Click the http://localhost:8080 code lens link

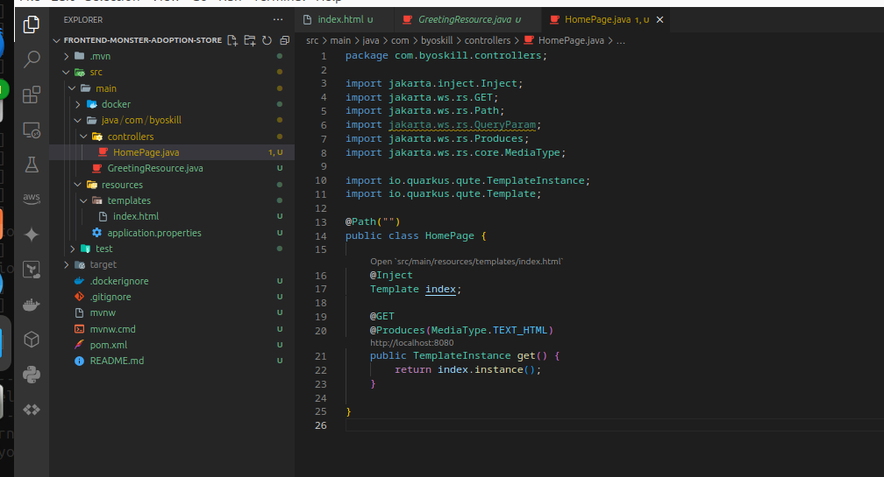click(411, 343)
